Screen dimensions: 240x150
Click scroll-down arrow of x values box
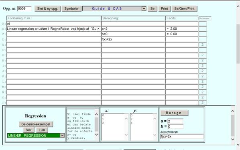click(x=126, y=135)
